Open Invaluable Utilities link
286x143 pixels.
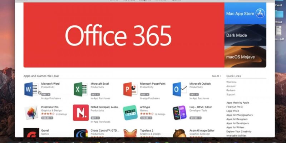pos(236,135)
